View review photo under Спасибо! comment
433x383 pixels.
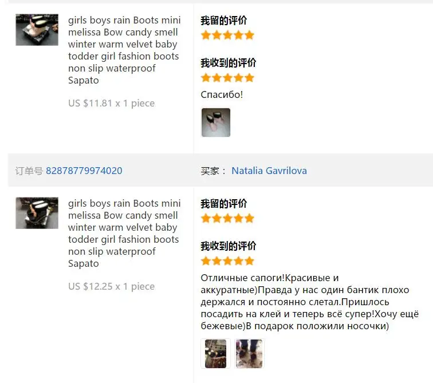pyautogui.click(x=216, y=123)
